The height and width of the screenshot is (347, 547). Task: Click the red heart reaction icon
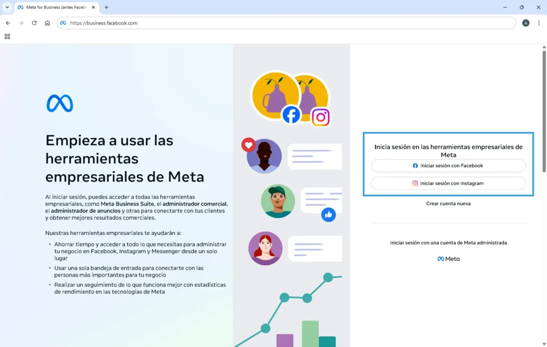tap(248, 145)
